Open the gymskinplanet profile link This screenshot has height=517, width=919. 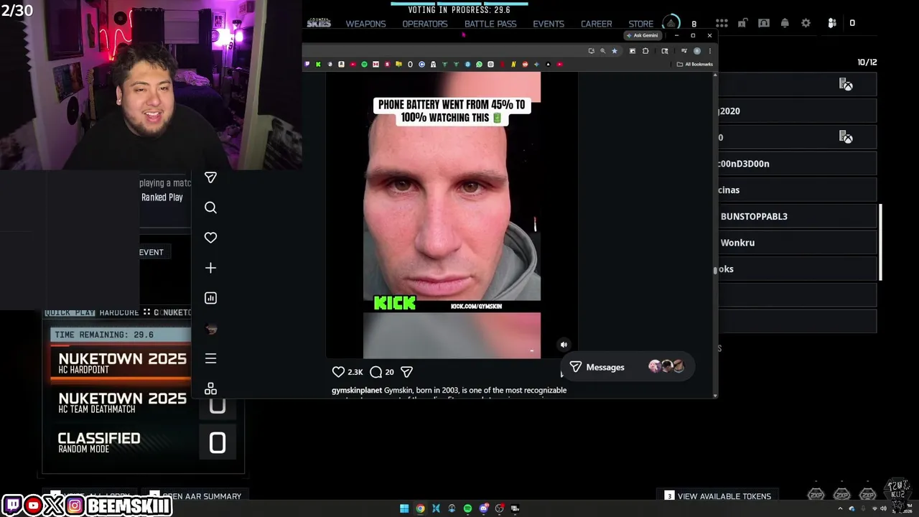(x=356, y=390)
